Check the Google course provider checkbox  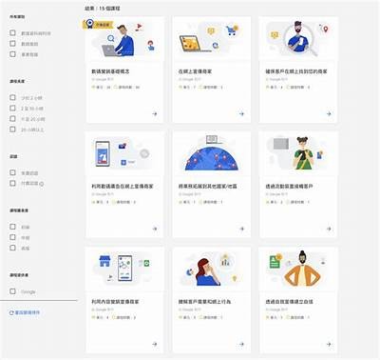12,291
